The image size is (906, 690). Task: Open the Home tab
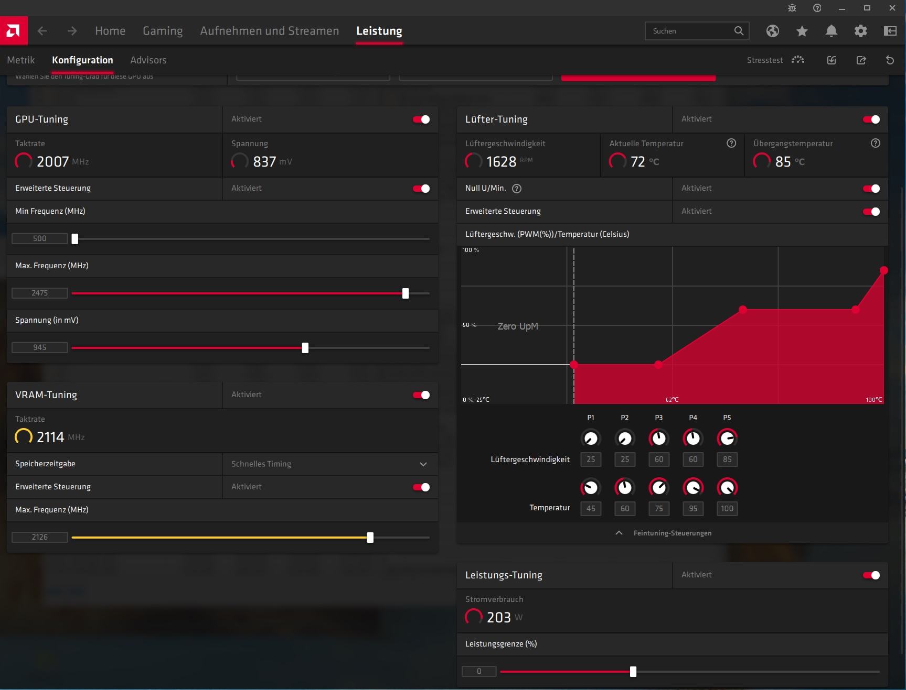pyautogui.click(x=110, y=31)
